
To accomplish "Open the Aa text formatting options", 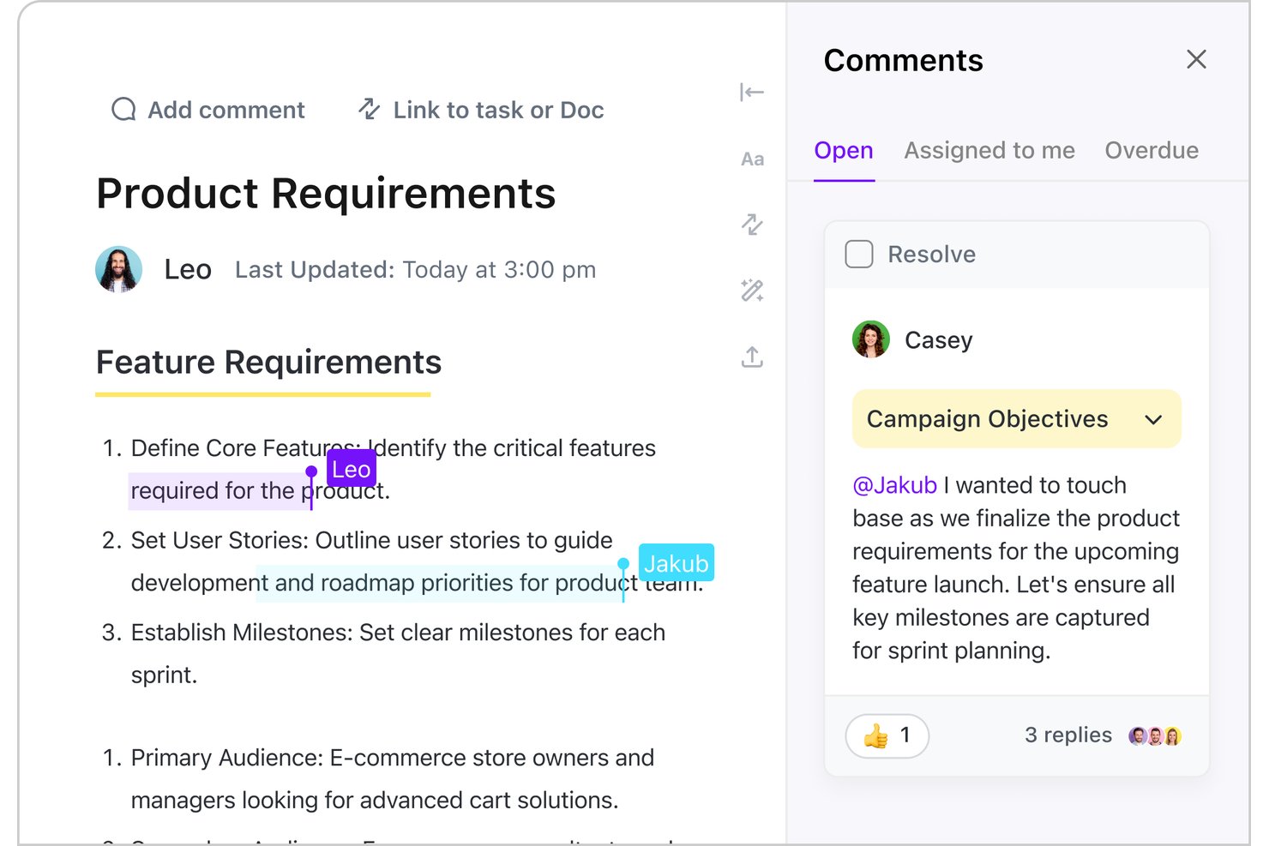I will tap(752, 159).
